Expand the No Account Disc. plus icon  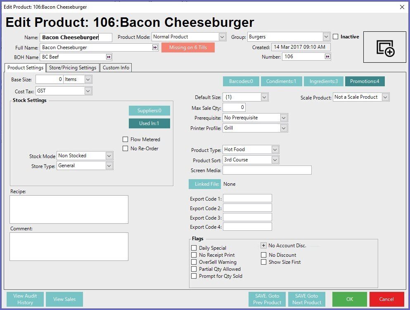[x=263, y=246]
